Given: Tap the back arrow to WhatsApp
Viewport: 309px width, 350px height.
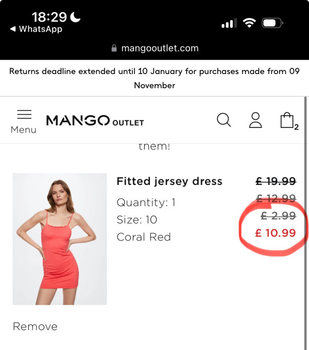Looking at the screenshot, I should point(12,29).
